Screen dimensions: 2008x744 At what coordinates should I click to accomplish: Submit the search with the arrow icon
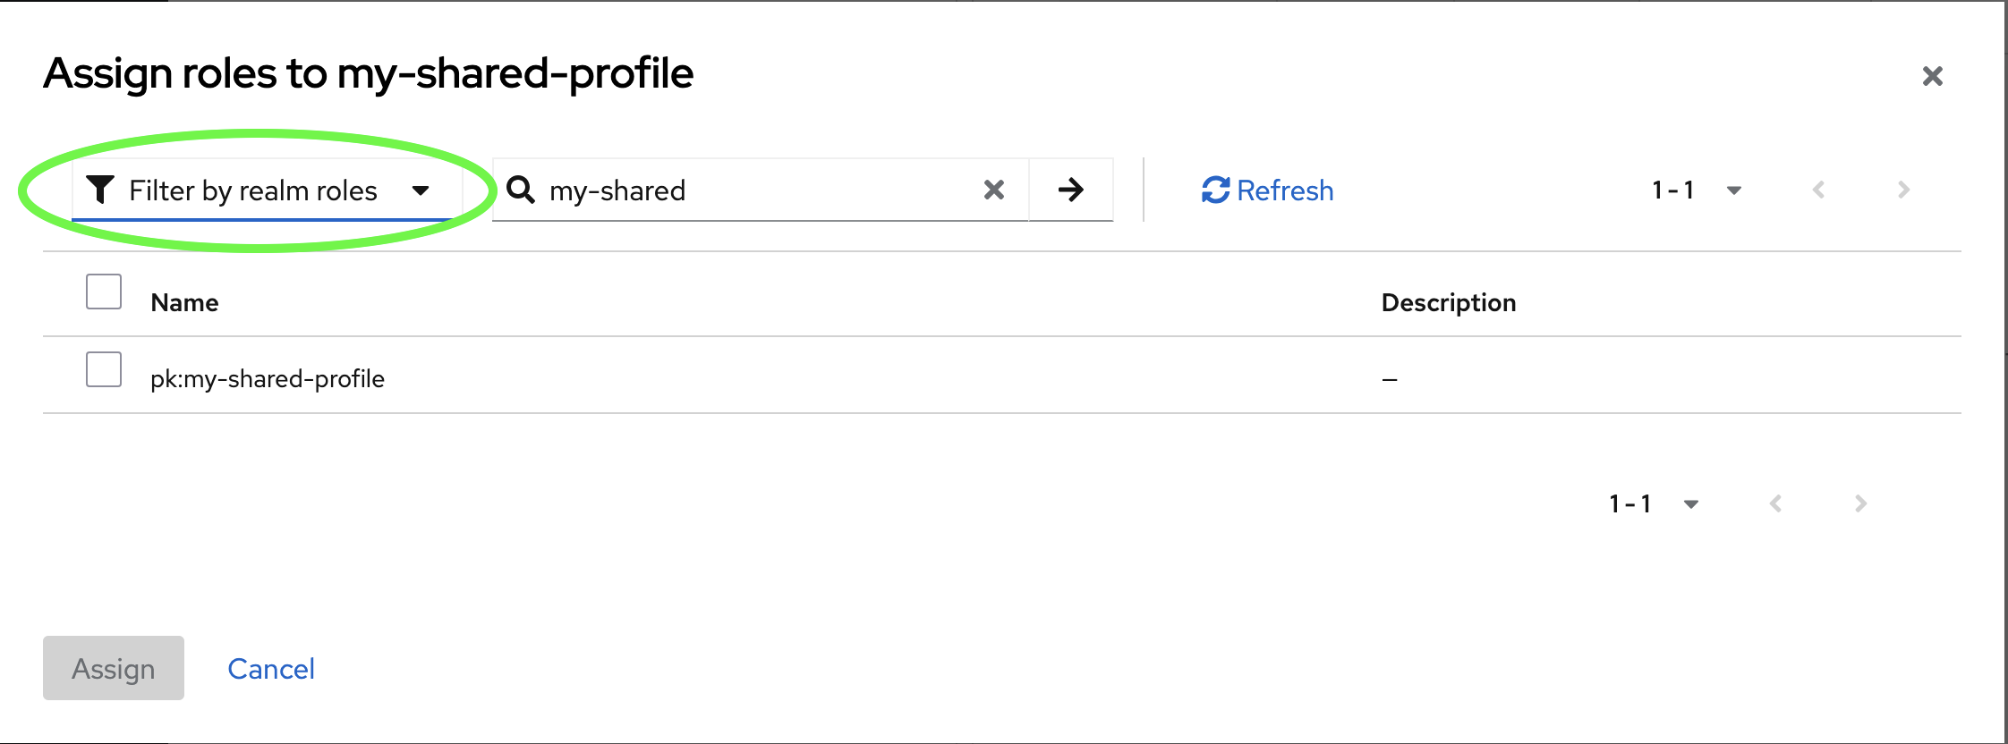click(1071, 189)
